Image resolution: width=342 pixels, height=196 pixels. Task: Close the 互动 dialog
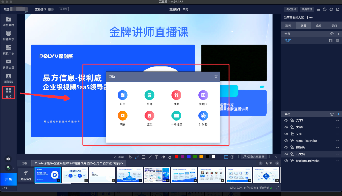(216, 76)
